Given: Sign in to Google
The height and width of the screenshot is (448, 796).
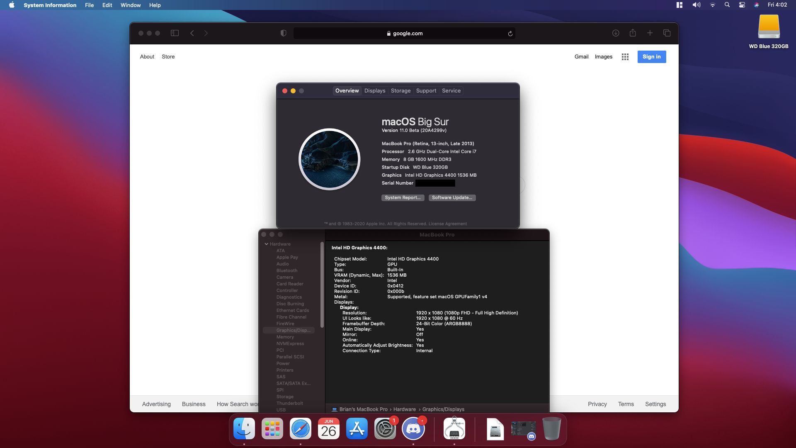Looking at the screenshot, I should pyautogui.click(x=651, y=57).
